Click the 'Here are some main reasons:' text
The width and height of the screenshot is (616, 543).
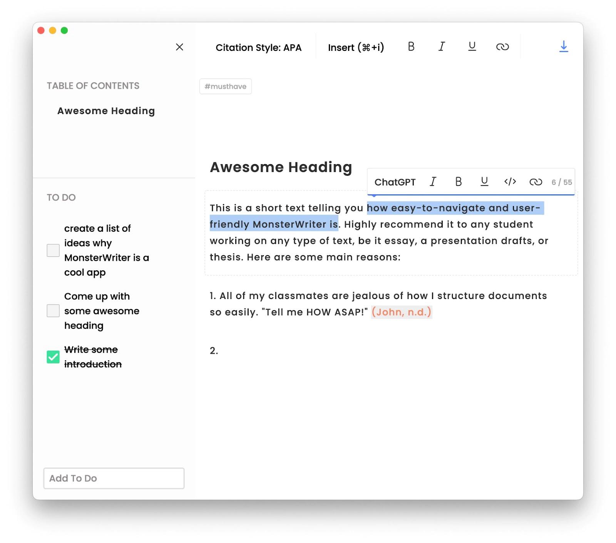[324, 257]
